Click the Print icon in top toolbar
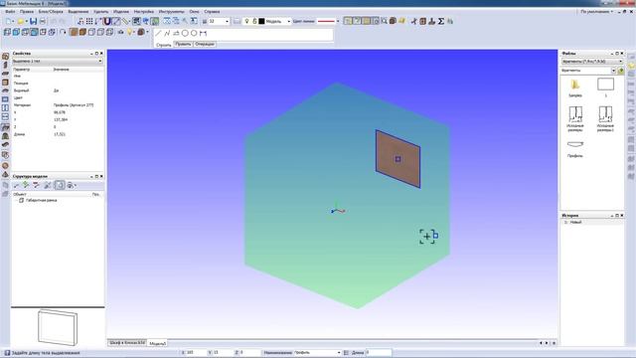This screenshot has width=636, height=358. pyautogui.click(x=42, y=21)
